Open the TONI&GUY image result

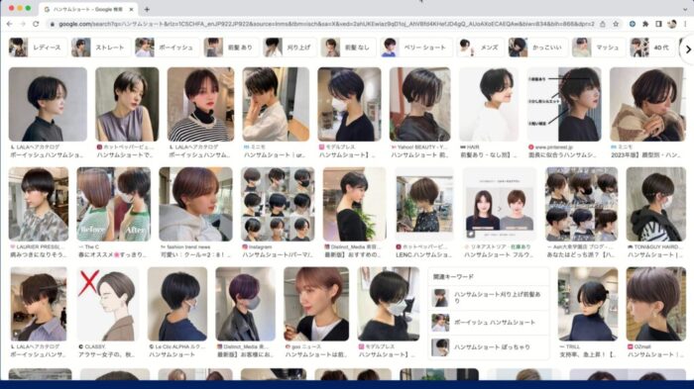click(x=656, y=204)
